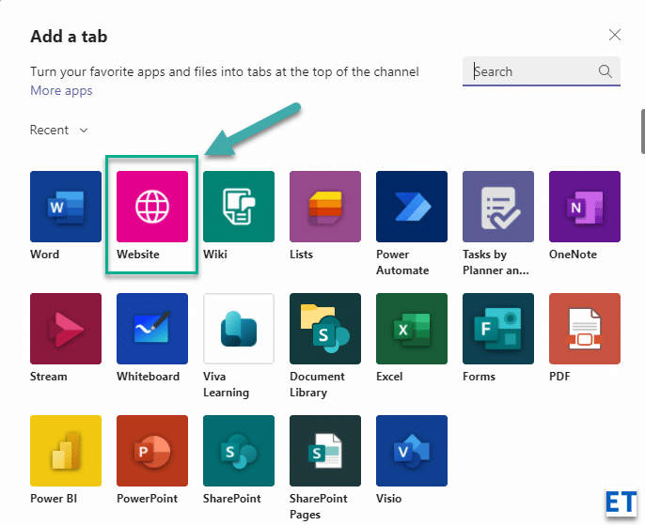Select the Word app icon
Screen dimensions: 645x525
click(66, 207)
